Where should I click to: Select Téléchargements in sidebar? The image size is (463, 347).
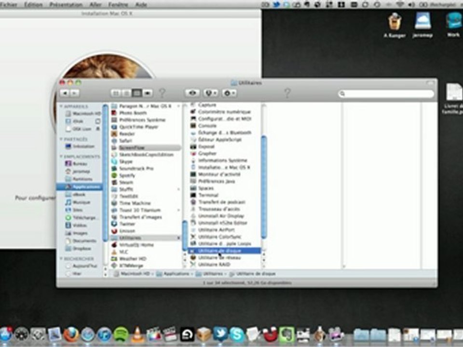click(x=79, y=218)
